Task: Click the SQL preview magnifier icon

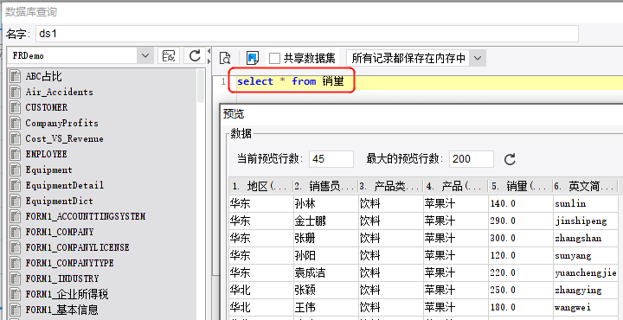Action: tap(225, 58)
